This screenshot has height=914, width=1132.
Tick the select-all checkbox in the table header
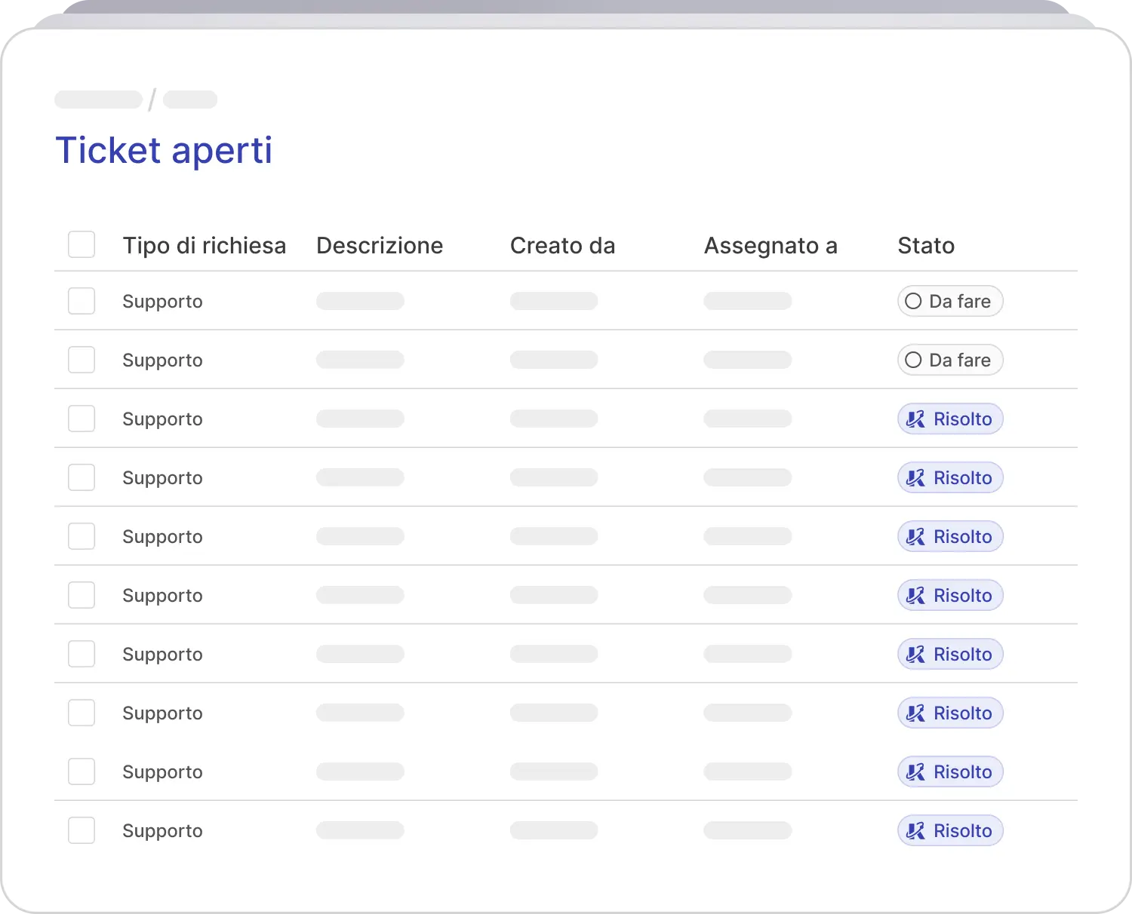[82, 244]
